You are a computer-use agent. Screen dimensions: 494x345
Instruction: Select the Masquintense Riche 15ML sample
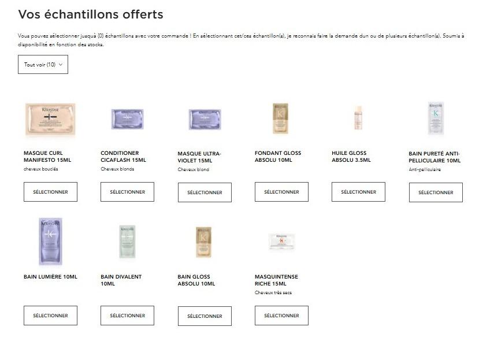[x=281, y=316]
